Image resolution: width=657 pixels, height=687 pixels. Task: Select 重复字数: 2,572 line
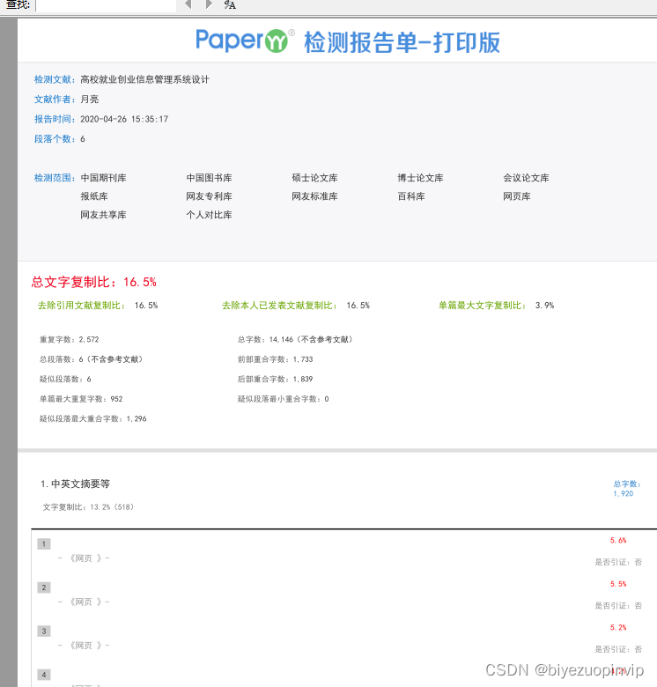(70, 340)
